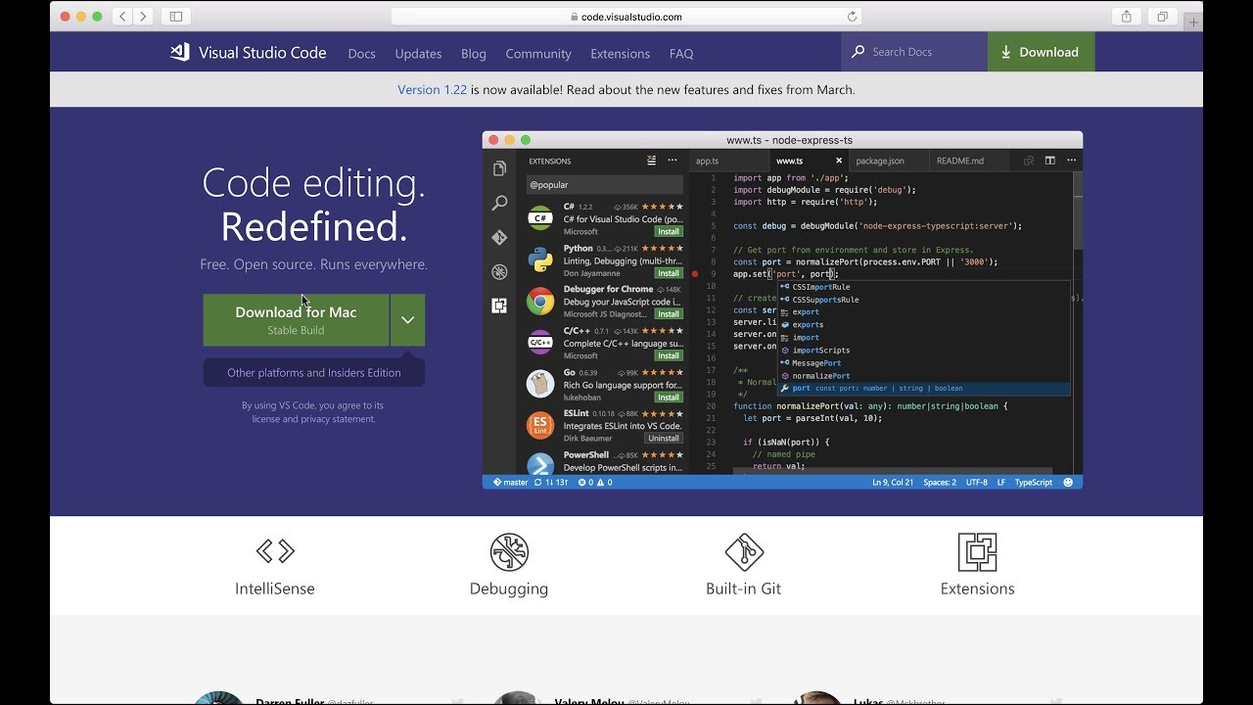Open the Community page

pyautogui.click(x=538, y=54)
